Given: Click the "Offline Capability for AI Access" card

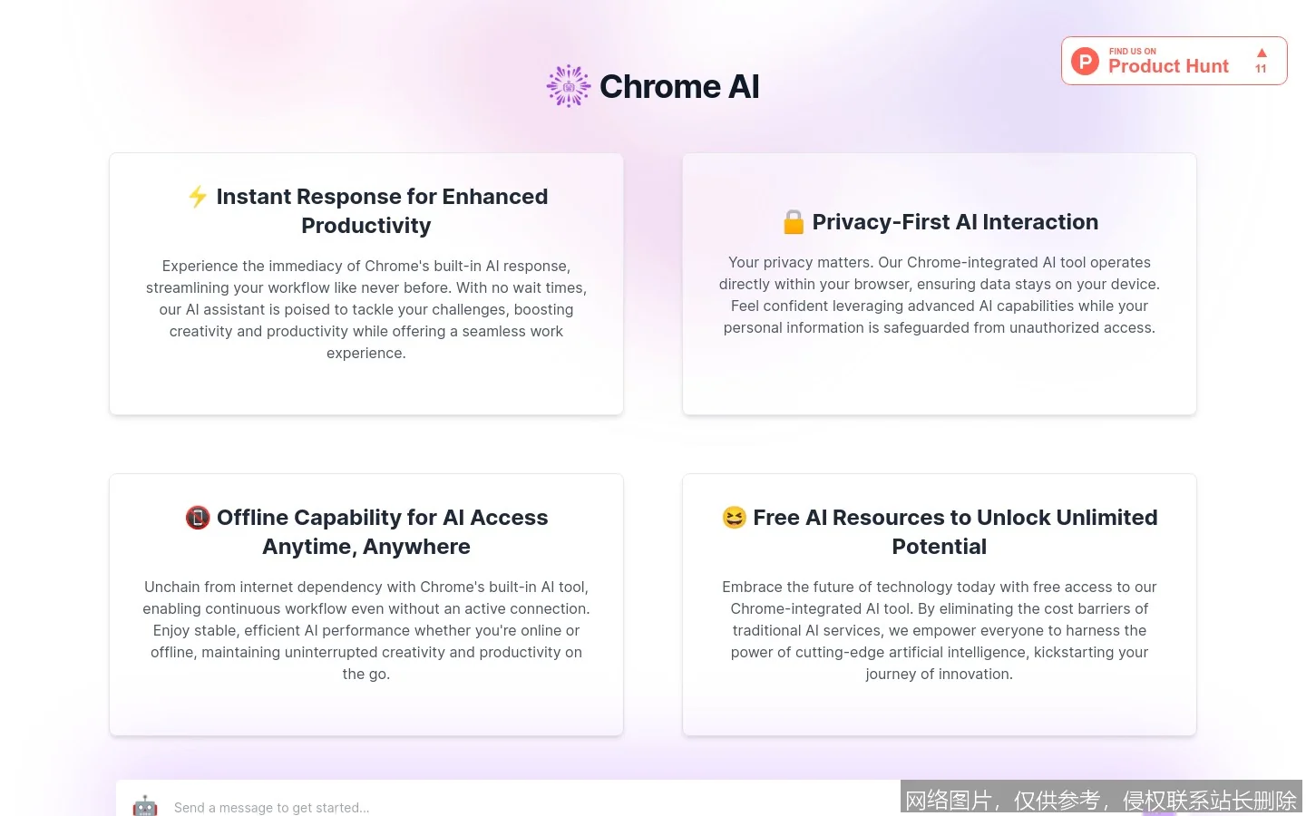Looking at the screenshot, I should click(366, 604).
